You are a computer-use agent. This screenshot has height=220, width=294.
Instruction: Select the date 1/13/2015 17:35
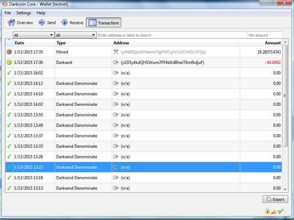(x=29, y=52)
